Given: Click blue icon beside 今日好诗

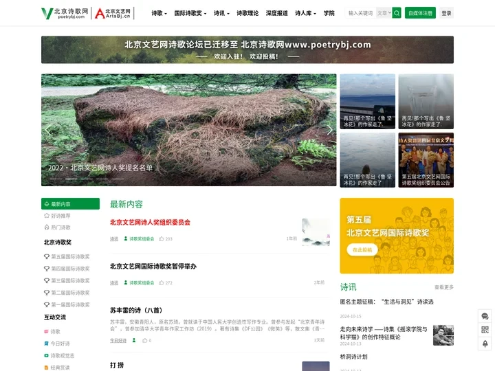Looking at the screenshot, I should [x=46, y=344].
